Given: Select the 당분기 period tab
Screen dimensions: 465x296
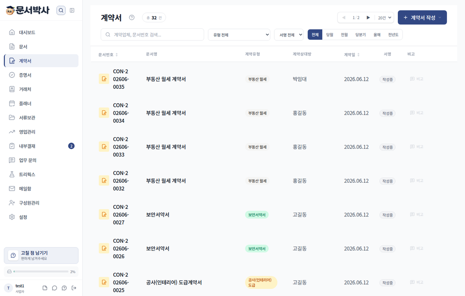Looking at the screenshot, I should [x=361, y=35].
